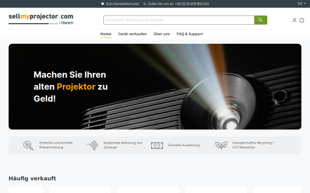
Task: Click the Rufen Sie uns an phone number
Action: point(178,4)
